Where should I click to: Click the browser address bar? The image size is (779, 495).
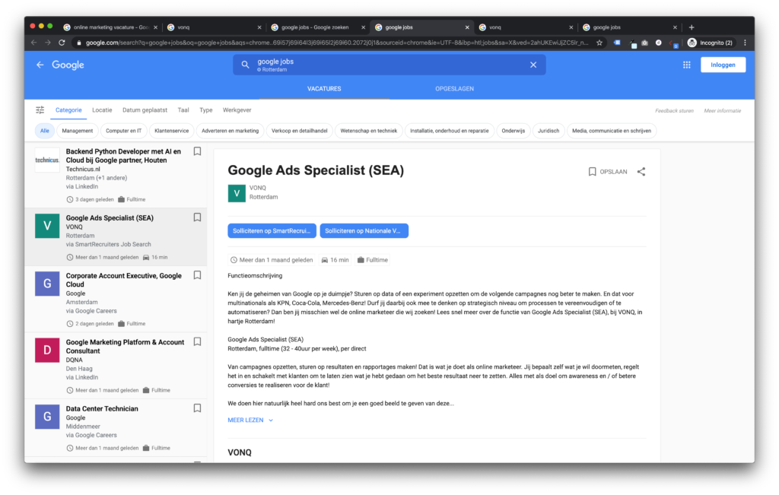coord(337,43)
